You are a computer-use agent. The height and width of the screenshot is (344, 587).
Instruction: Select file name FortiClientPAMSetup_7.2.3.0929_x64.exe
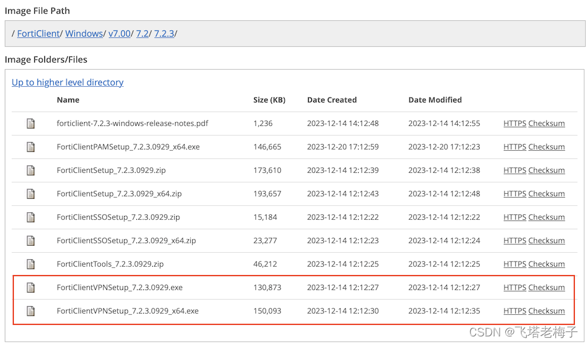click(128, 147)
